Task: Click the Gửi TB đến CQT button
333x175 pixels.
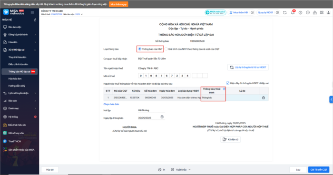Action: pos(319,170)
